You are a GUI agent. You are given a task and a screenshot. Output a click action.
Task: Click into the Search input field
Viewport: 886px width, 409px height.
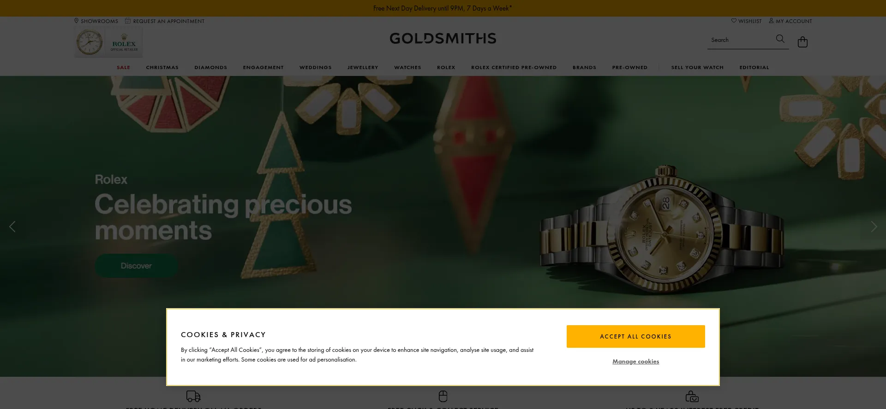[741, 40]
